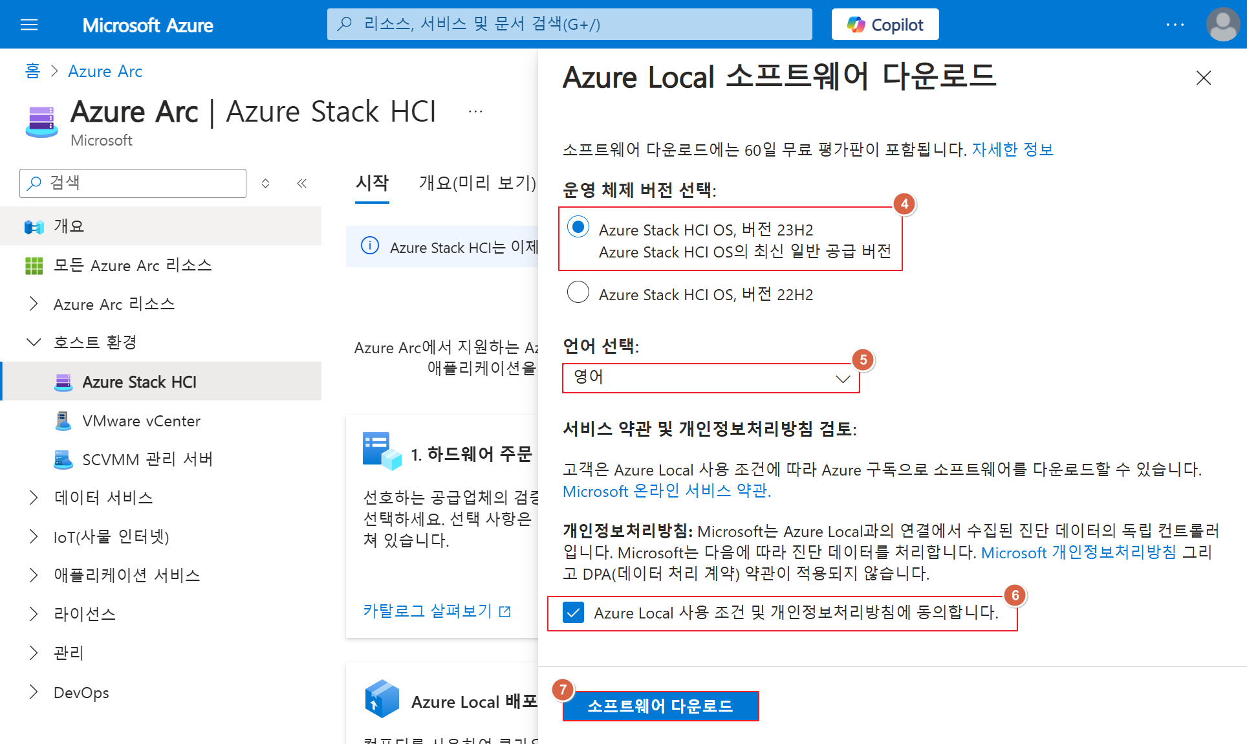Go to the 홈 breadcrumb link
The image size is (1247, 744).
32,71
